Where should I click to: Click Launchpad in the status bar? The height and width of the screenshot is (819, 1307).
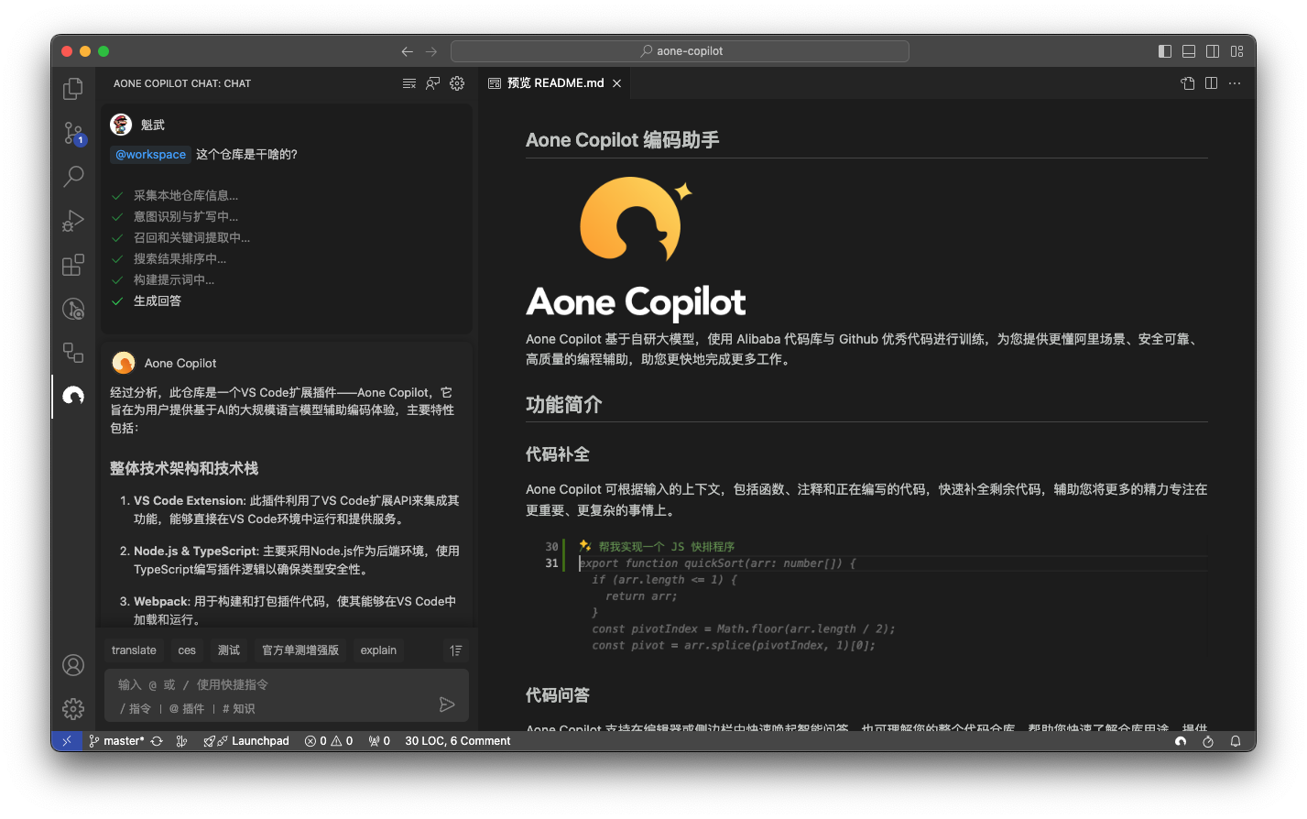246,741
